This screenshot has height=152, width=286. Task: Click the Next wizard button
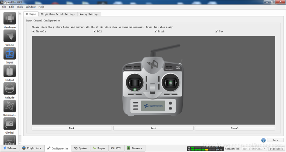click(153, 128)
